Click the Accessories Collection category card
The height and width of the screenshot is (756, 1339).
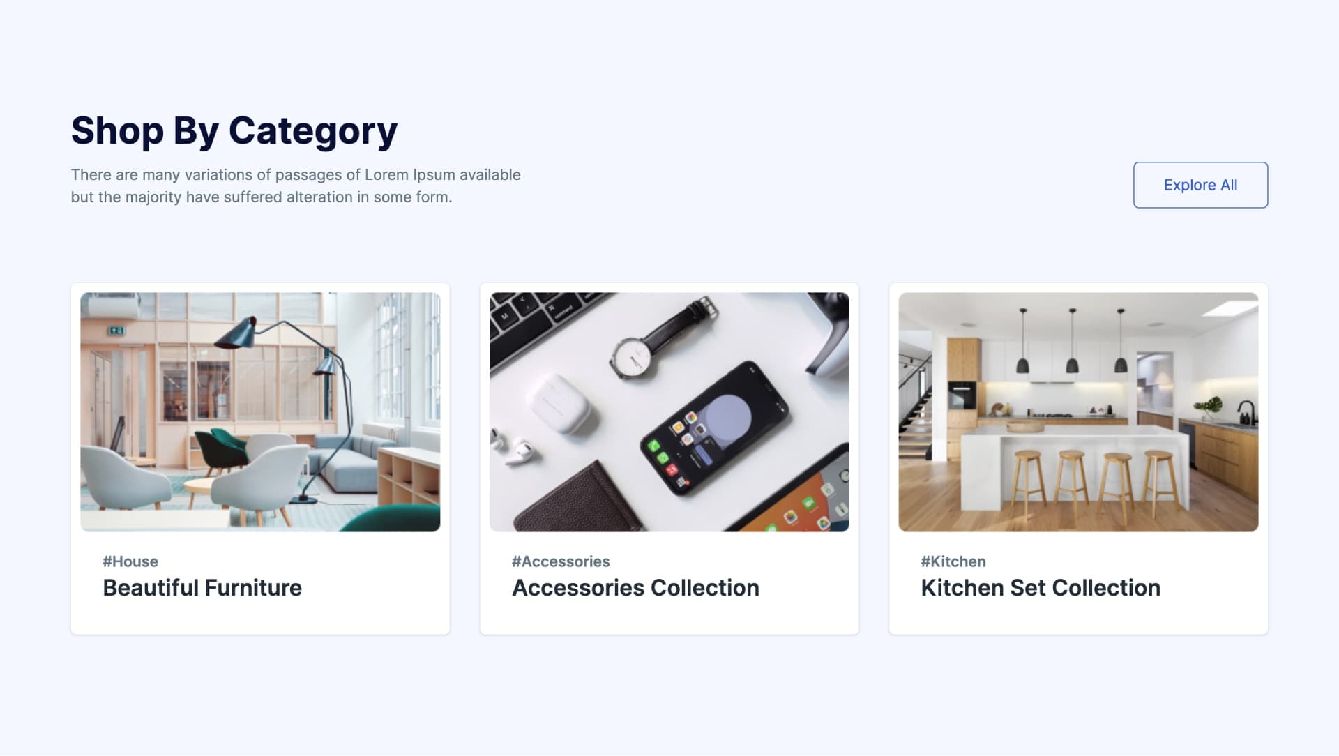[x=669, y=458]
